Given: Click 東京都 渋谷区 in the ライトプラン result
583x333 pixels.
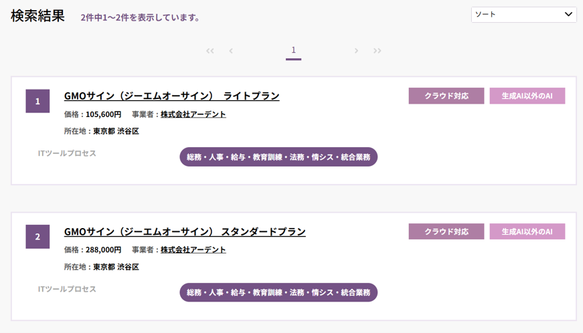Looking at the screenshot, I should (116, 131).
